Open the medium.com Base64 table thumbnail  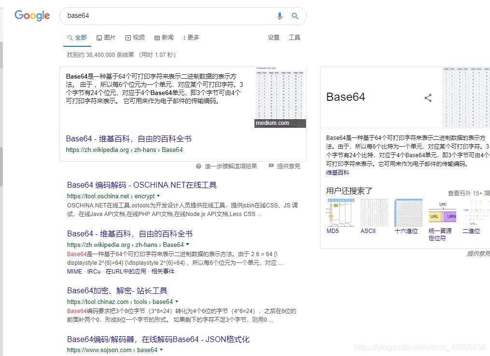[x=280, y=97]
